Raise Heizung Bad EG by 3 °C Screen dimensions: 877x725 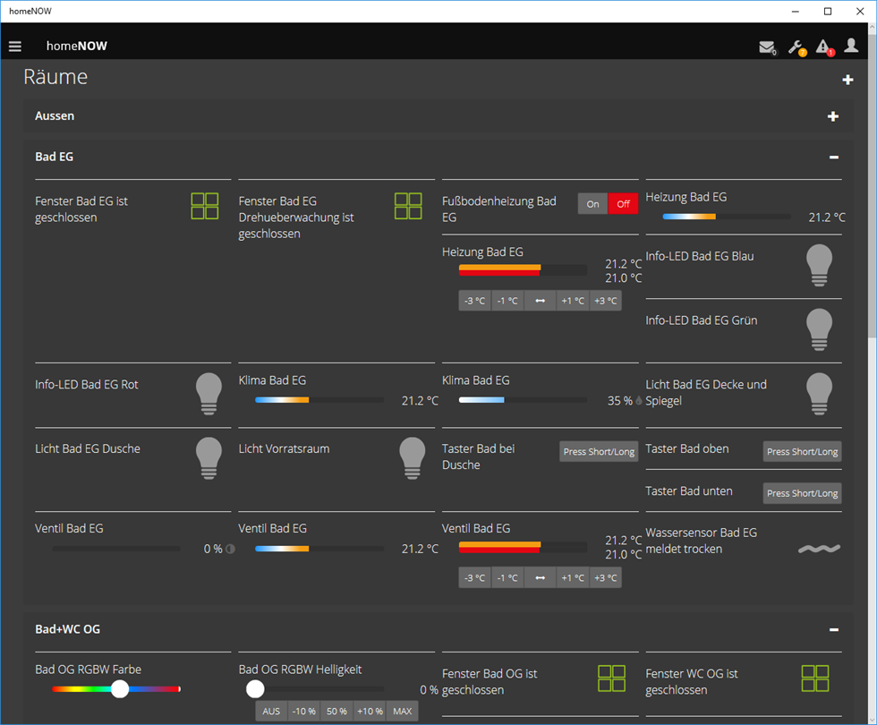[x=605, y=301]
